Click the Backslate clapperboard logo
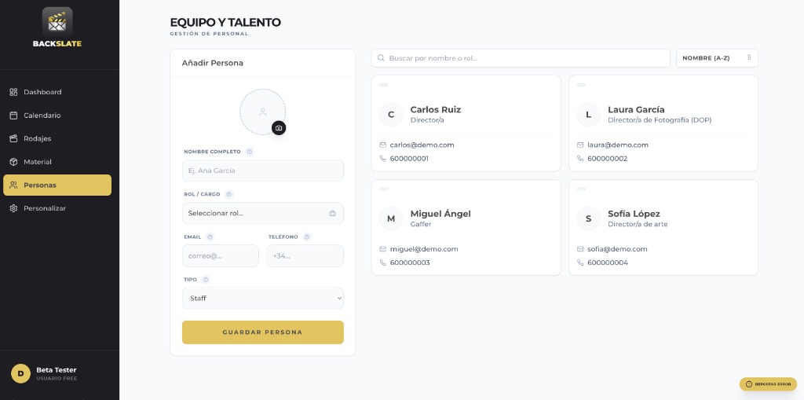This screenshot has height=400, width=804. pos(57,22)
